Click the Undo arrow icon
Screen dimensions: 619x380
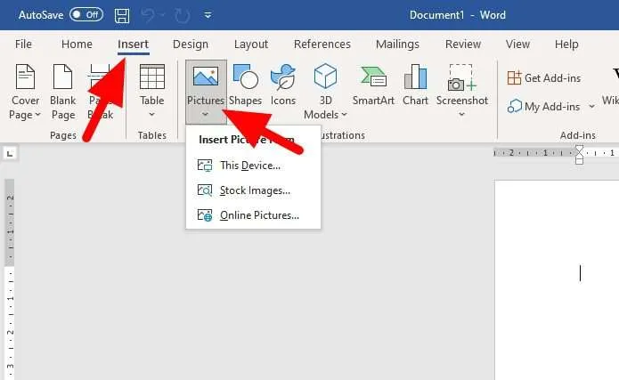(149, 15)
